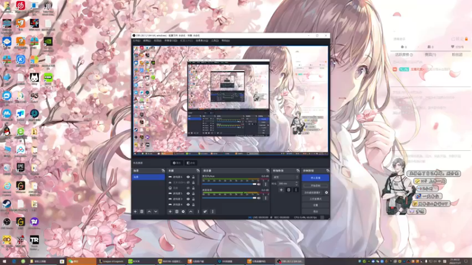
Task: Click the 开始录制 button
Action: pyautogui.click(x=316, y=185)
